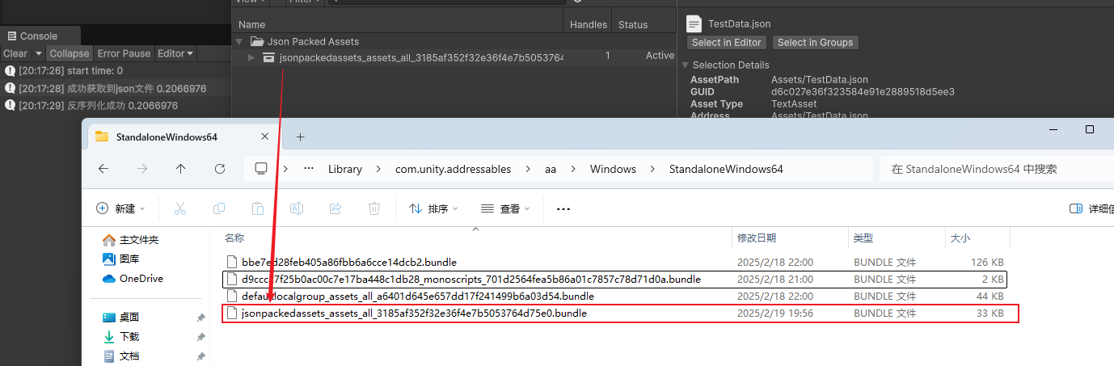This screenshot has height=366, width=1114.
Task: Open the See more ellipsis menu
Action: (563, 208)
